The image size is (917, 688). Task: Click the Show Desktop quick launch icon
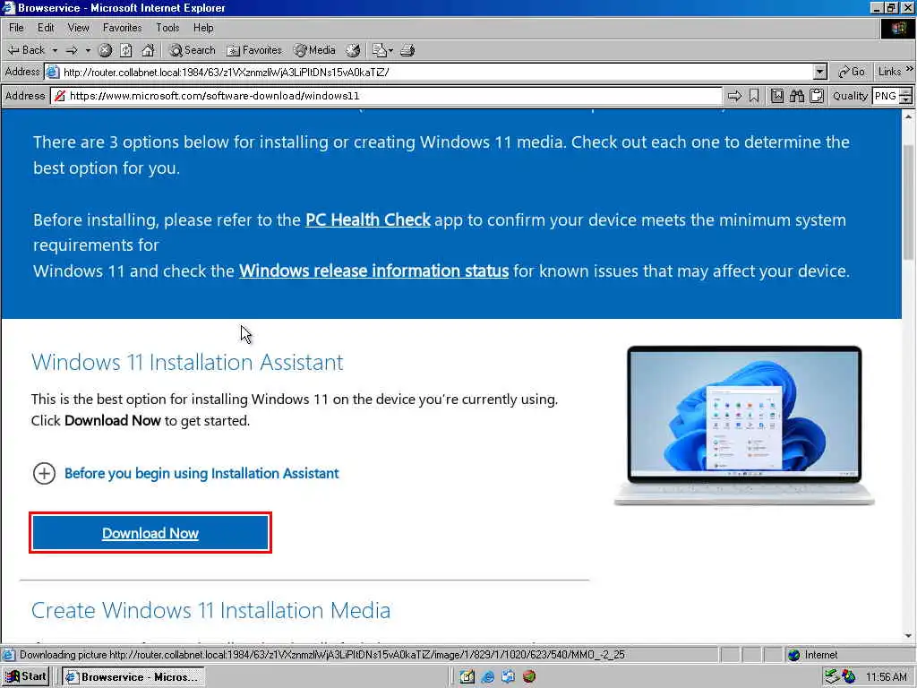(509, 677)
